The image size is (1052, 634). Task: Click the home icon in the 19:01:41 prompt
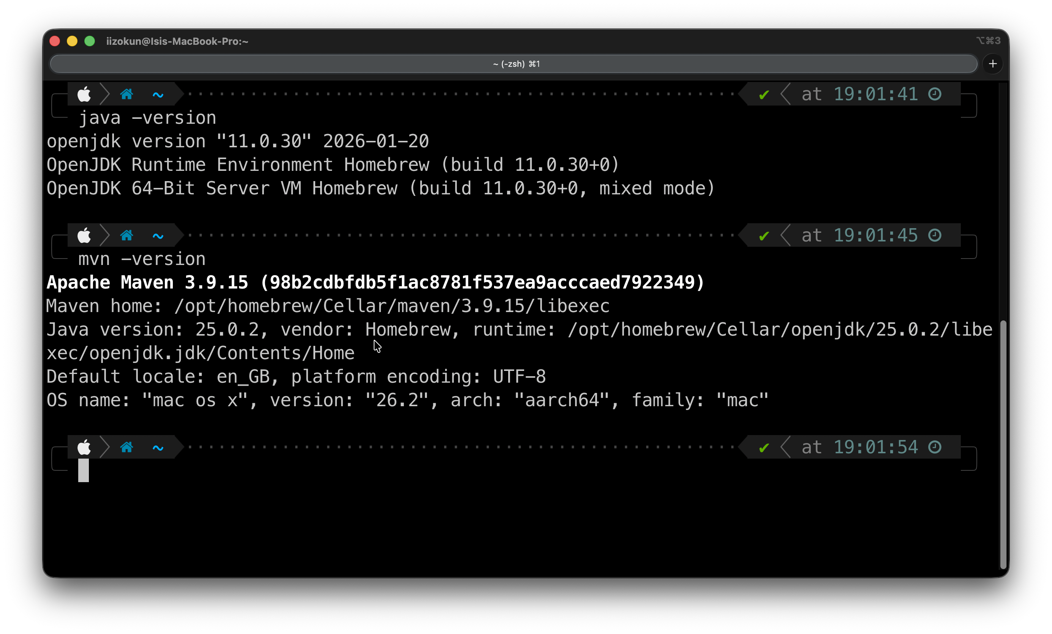tap(126, 94)
